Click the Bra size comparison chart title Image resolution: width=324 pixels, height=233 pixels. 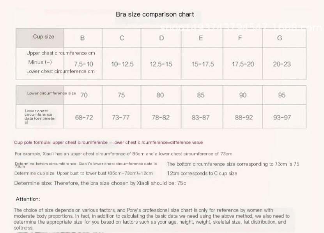point(155,14)
